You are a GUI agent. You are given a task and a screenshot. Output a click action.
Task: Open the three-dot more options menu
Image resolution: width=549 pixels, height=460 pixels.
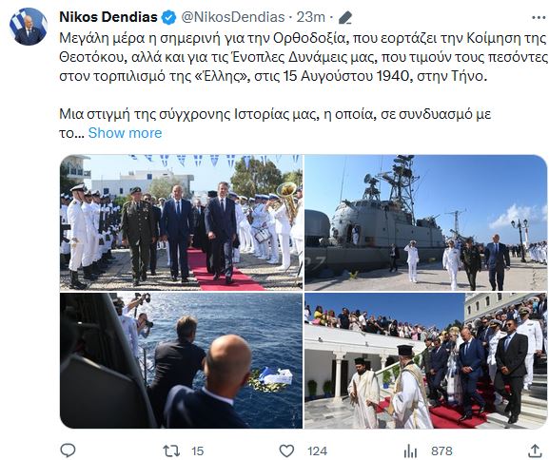click(539, 17)
